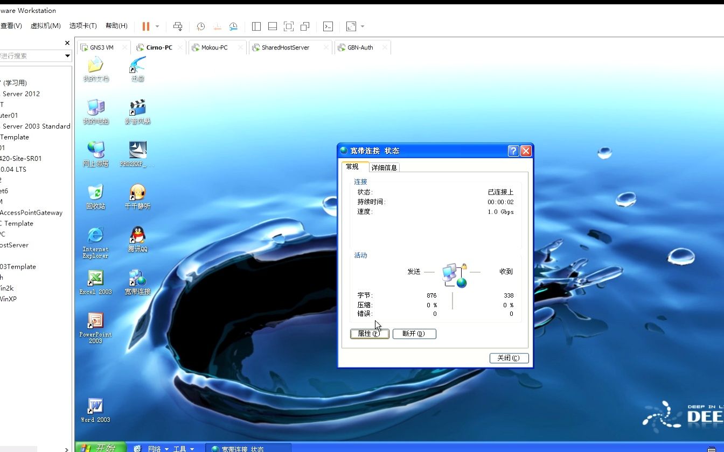Enter full screen mode icon in toolbar

pyautogui.click(x=289, y=26)
